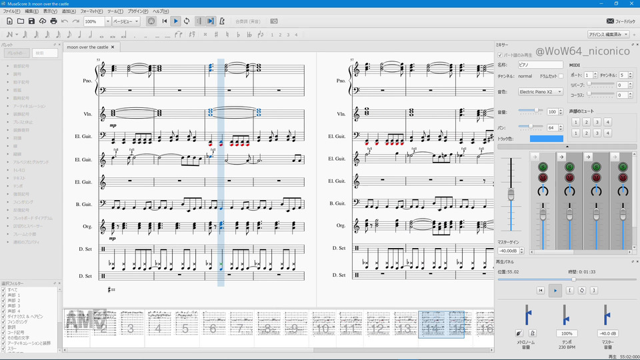The image size is (640, 360).
Task: Redo the last undone action
Action: [x=75, y=21]
